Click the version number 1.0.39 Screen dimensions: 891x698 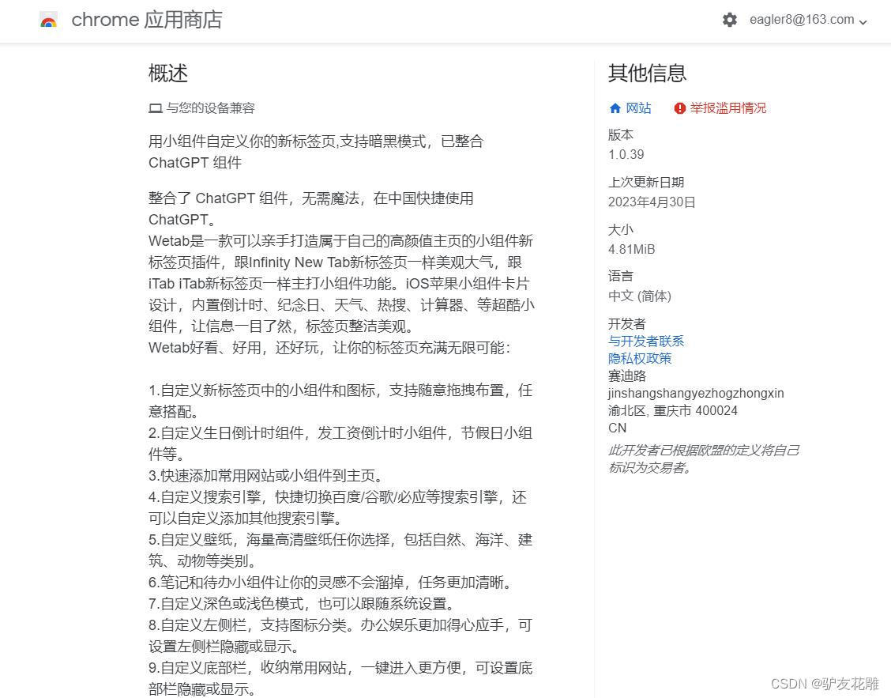click(626, 155)
